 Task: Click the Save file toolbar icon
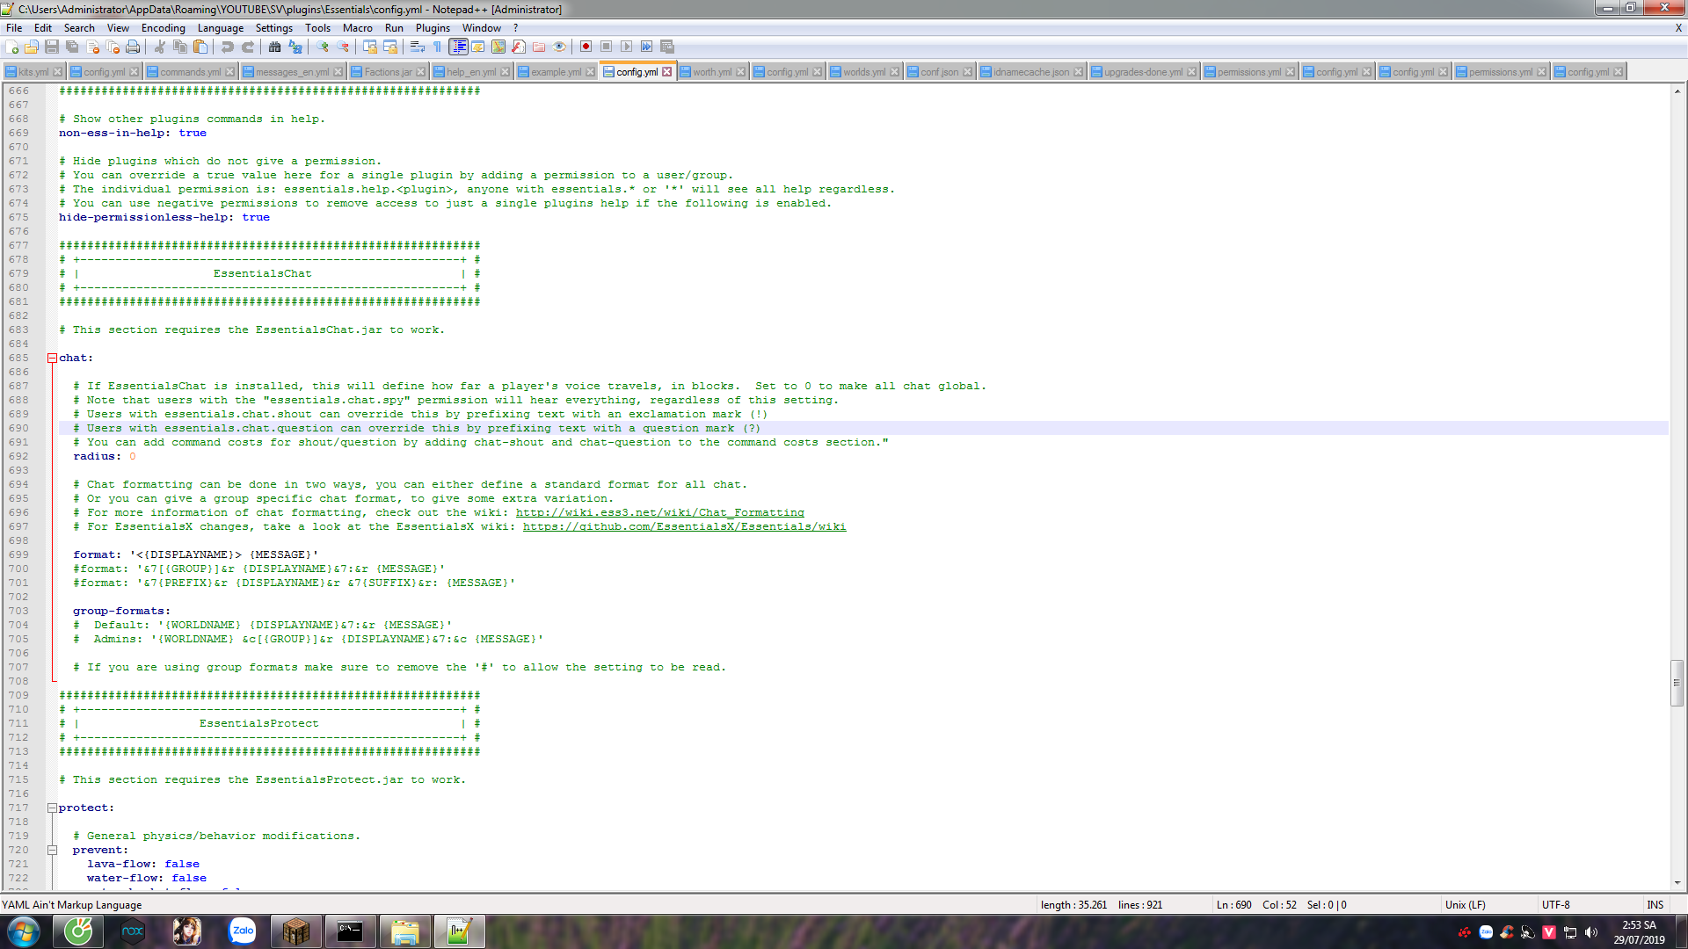52,47
